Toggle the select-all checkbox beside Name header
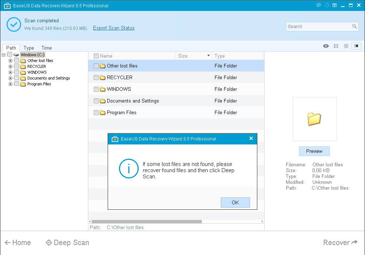Screen dimensions: 365x255 (96, 56)
